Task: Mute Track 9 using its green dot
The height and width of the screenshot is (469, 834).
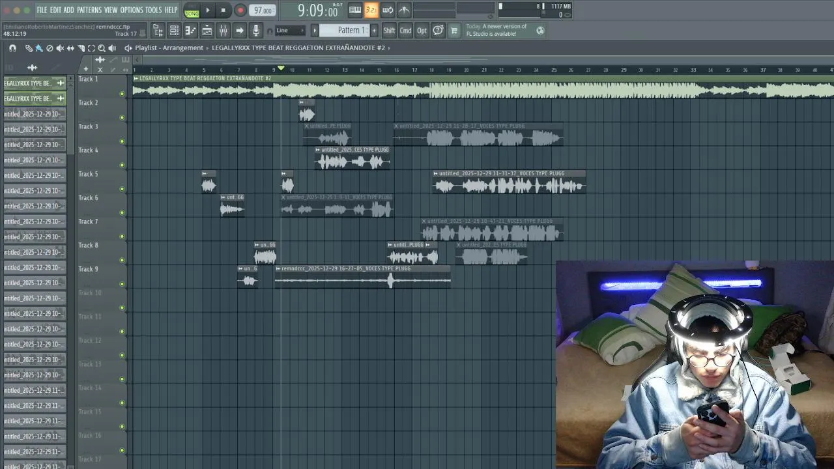Action: [122, 284]
